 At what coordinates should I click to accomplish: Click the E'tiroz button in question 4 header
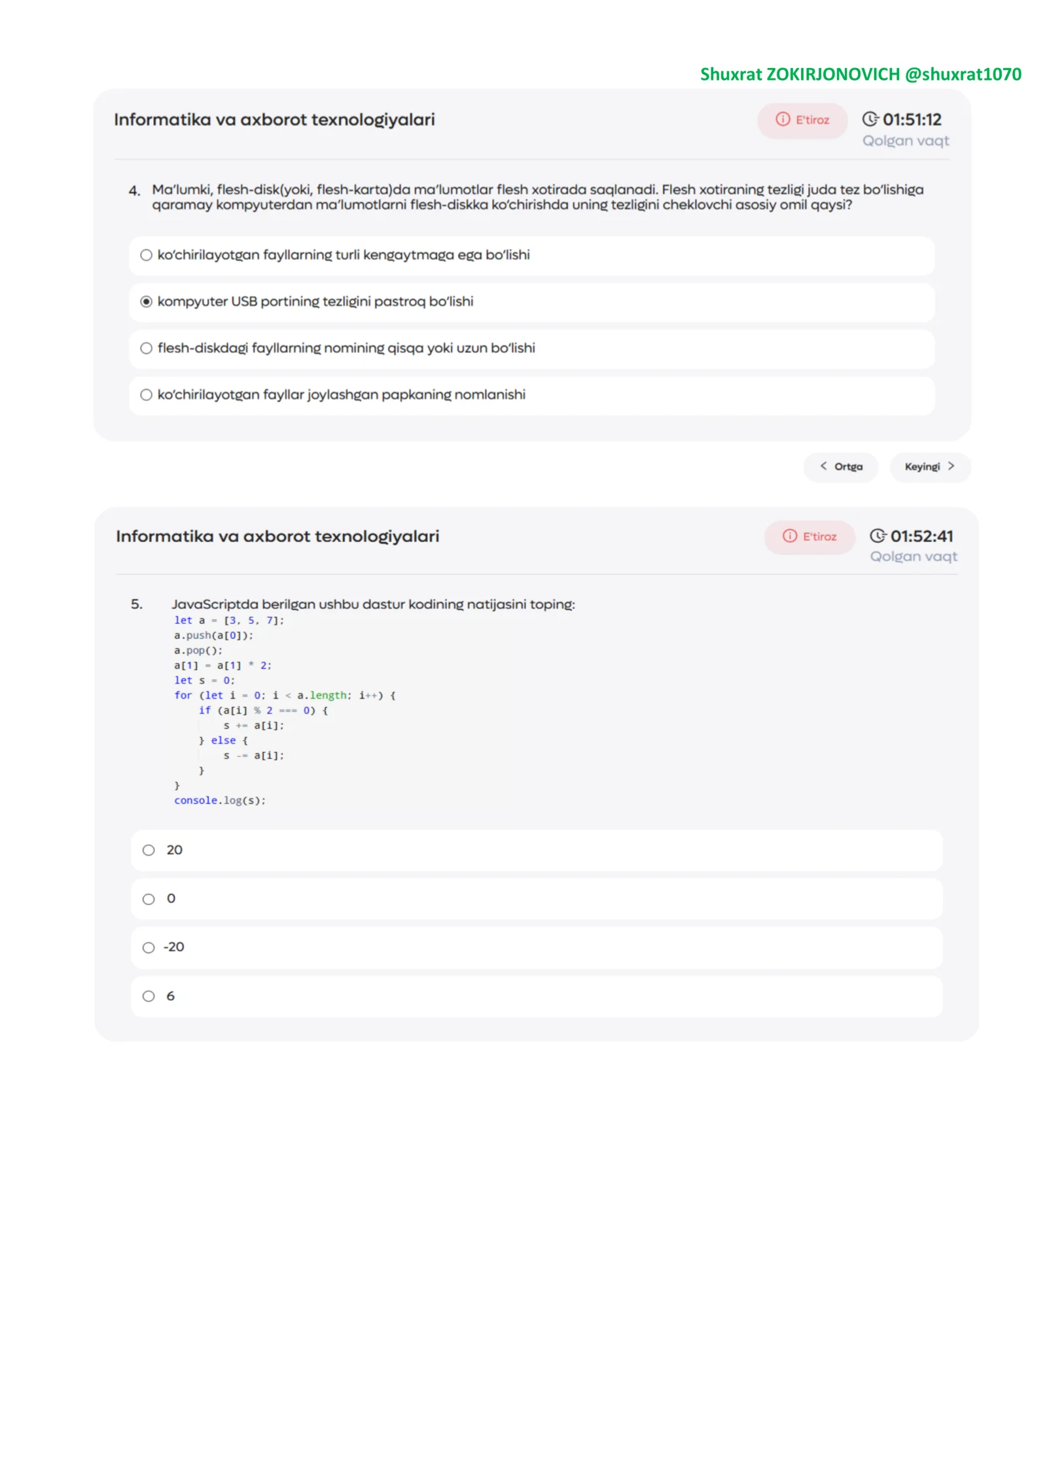tap(802, 120)
